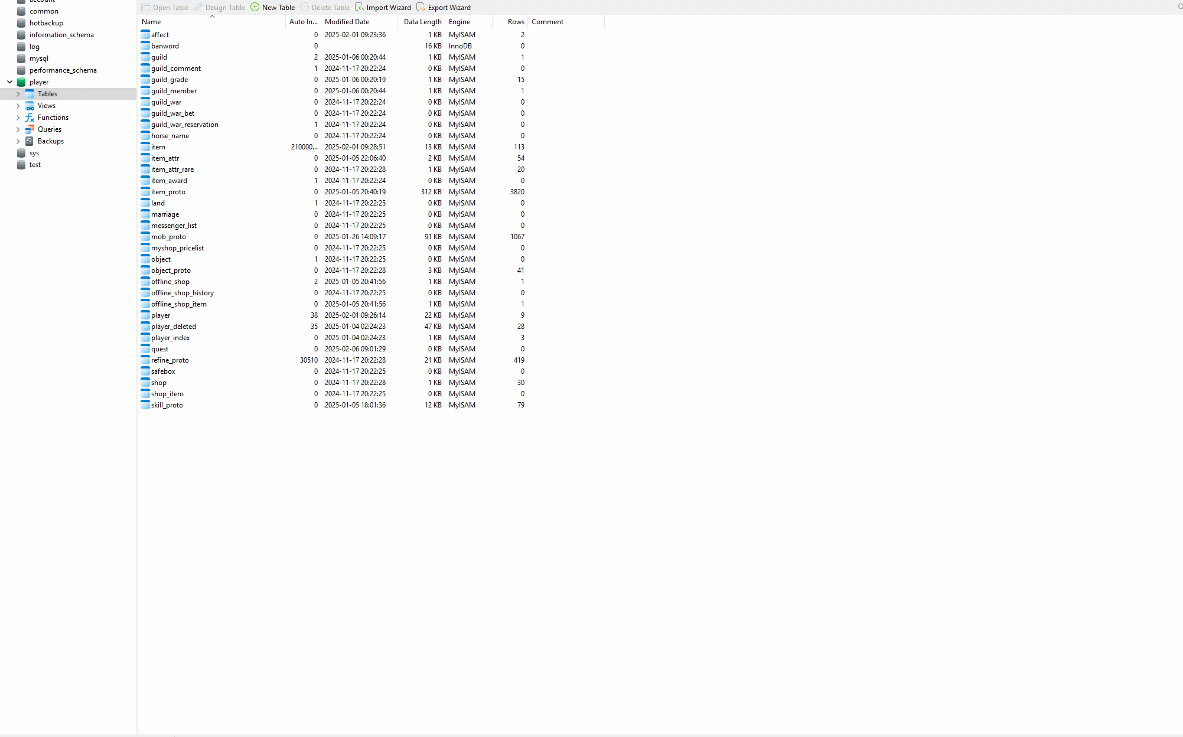Click the search icon at top right
The height and width of the screenshot is (737, 1183).
(1179, 7)
